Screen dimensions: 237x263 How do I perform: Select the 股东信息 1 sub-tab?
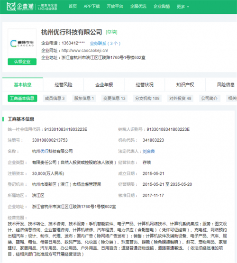click(84, 98)
